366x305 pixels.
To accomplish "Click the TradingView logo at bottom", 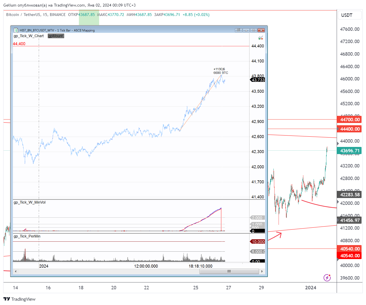I will [19, 299].
